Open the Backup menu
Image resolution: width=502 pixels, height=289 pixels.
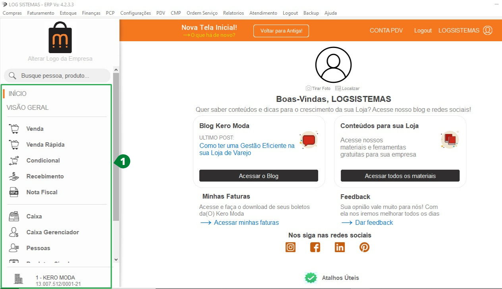[311, 13]
